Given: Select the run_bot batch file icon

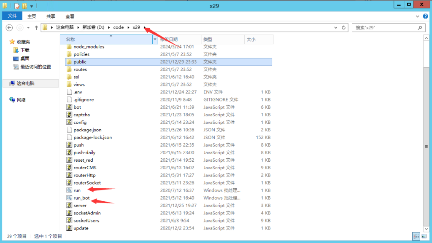Looking at the screenshot, I should tap(70, 198).
